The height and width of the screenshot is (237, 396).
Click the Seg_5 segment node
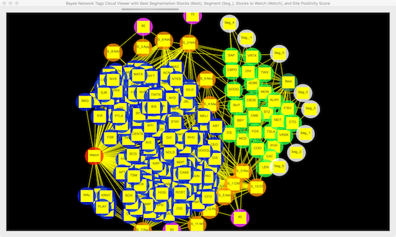(x=279, y=53)
